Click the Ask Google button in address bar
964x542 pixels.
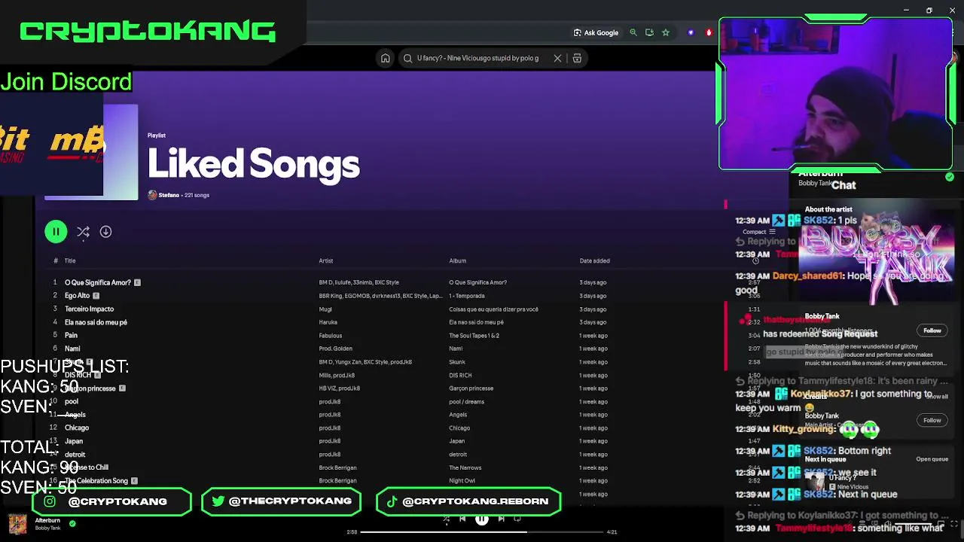click(x=596, y=32)
